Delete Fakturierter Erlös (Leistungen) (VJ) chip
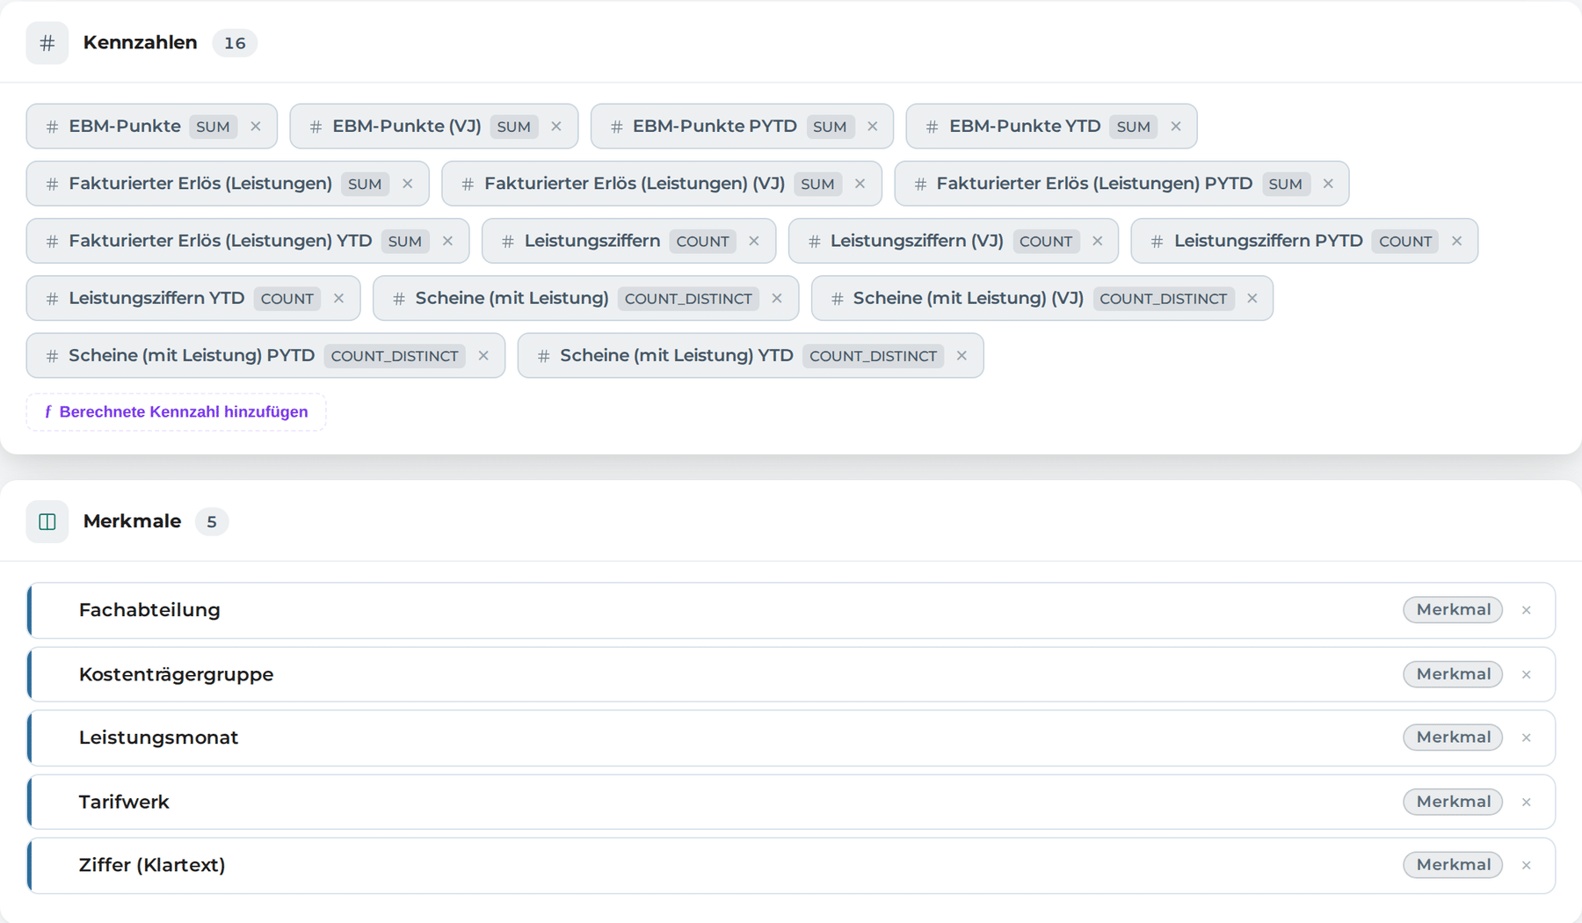This screenshot has height=923, width=1582. pyautogui.click(x=860, y=184)
